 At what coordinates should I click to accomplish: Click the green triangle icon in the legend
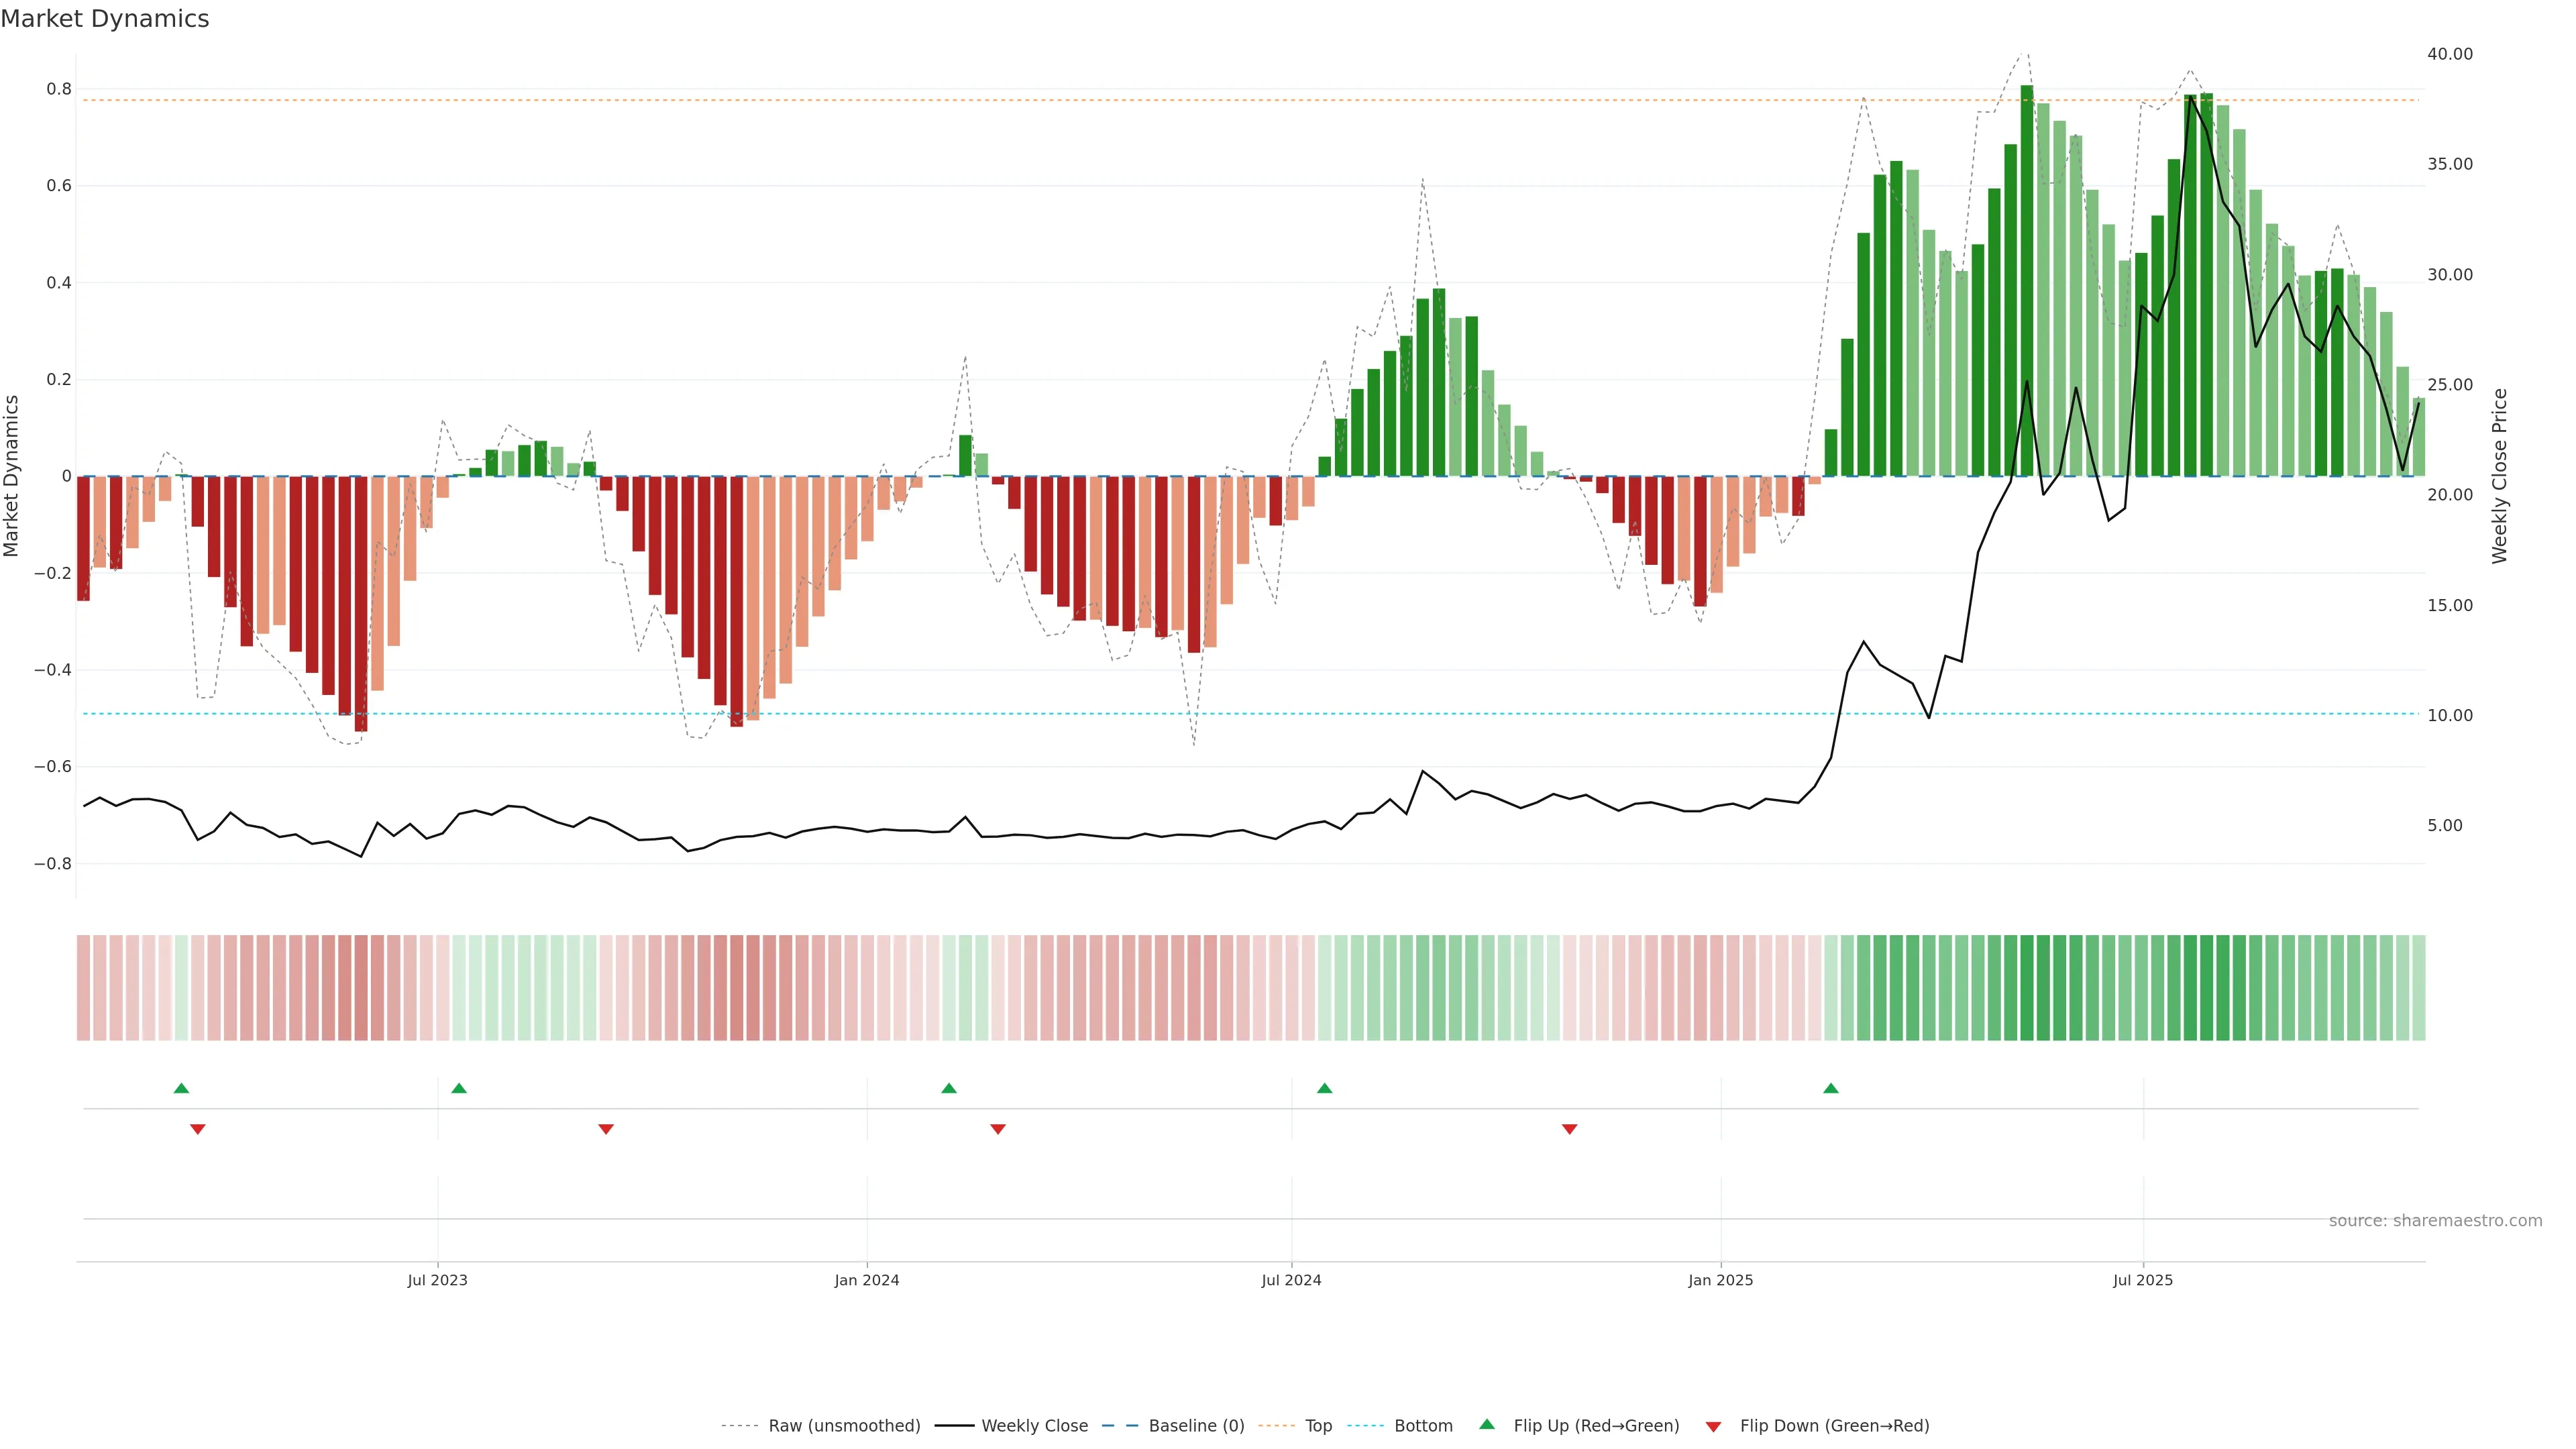1487,1424
